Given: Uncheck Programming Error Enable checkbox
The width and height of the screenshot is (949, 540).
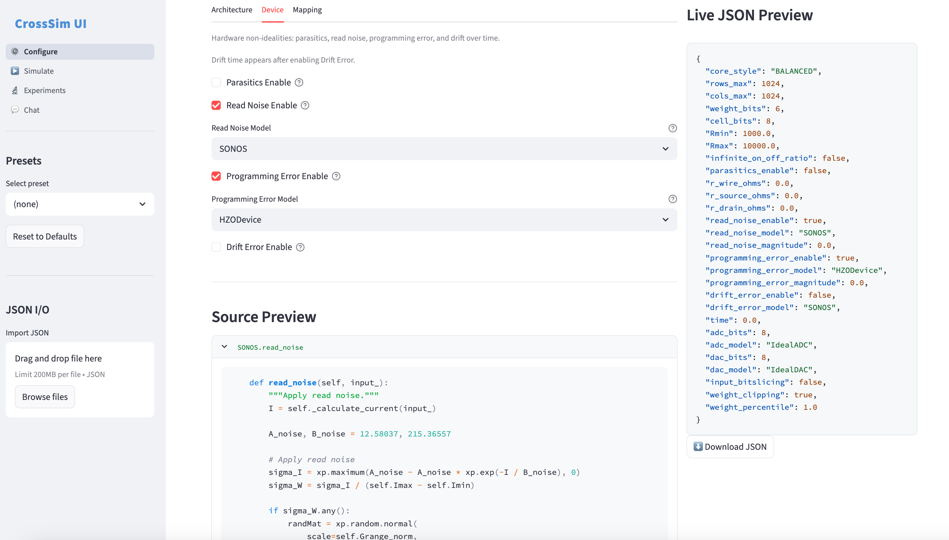Looking at the screenshot, I should coord(216,176).
